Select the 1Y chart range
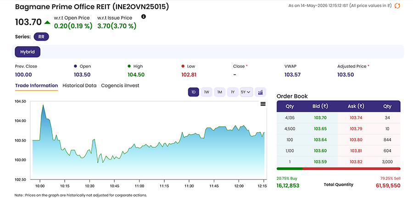The height and width of the screenshot is (200, 413). (x=233, y=92)
